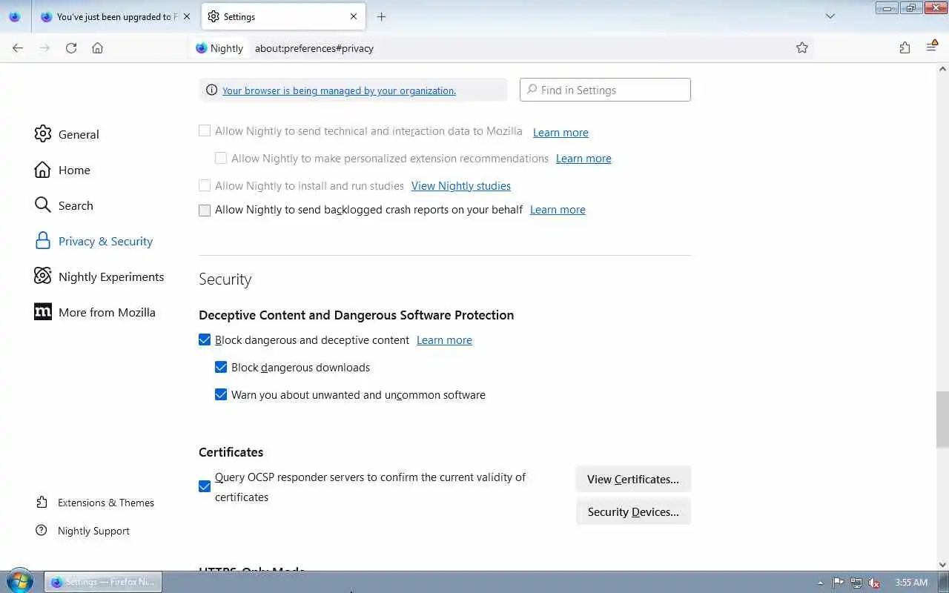Open Learn more for technical data
The height and width of the screenshot is (593, 949).
click(561, 132)
